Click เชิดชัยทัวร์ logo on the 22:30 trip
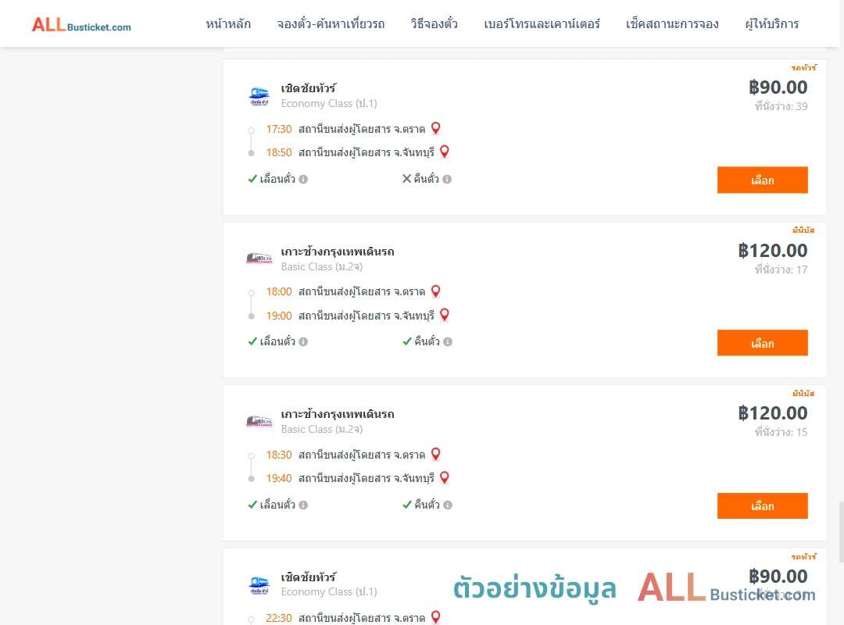This screenshot has height=625, width=844. [x=259, y=584]
